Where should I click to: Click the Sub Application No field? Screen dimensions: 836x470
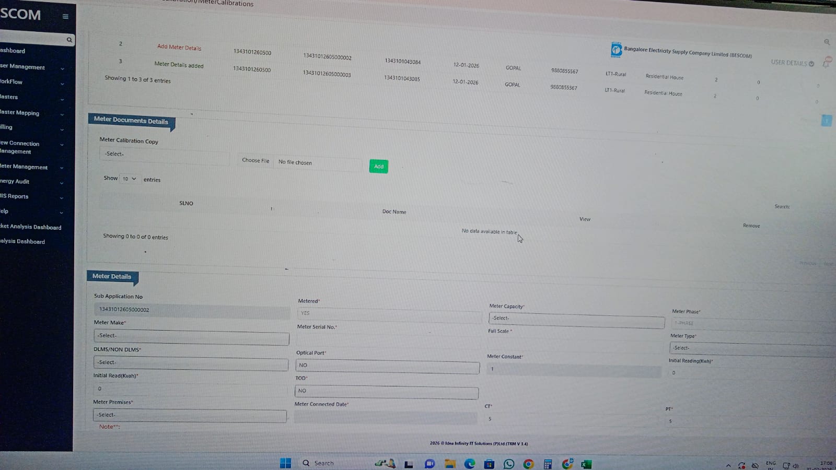tap(192, 311)
